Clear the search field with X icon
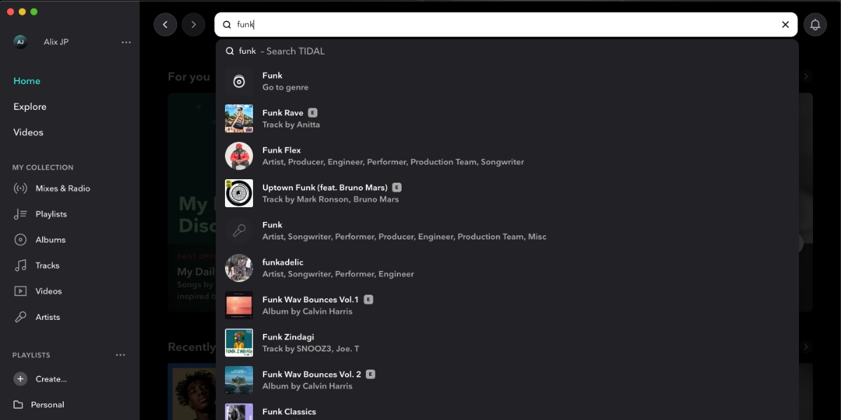841x420 pixels. 785,24
